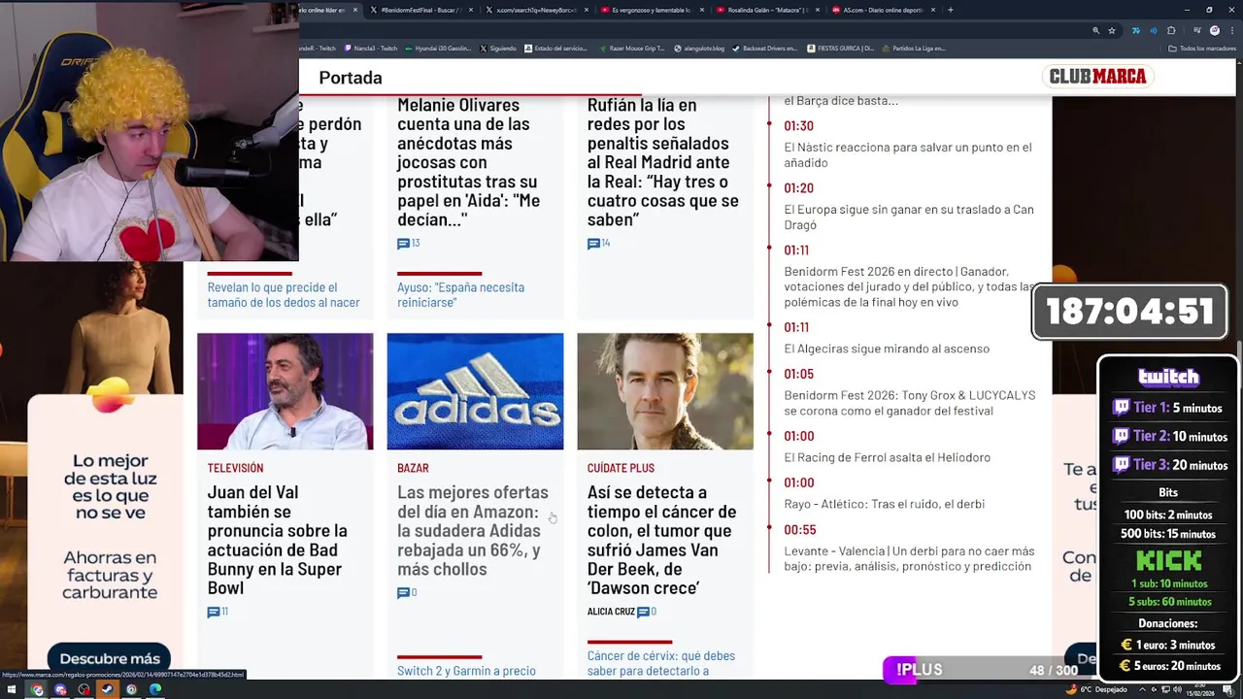Screen dimensions: 1243x699
Task: Open the Amazon Adidas sudadera offers article
Action: [x=472, y=531]
